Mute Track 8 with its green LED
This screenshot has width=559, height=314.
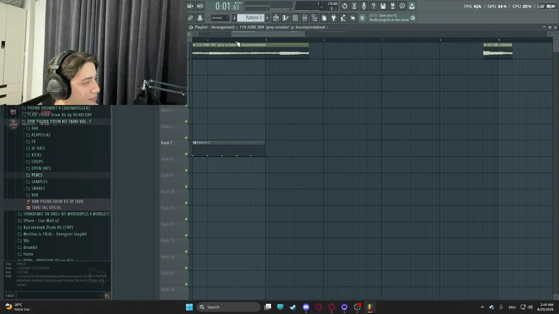186,170
